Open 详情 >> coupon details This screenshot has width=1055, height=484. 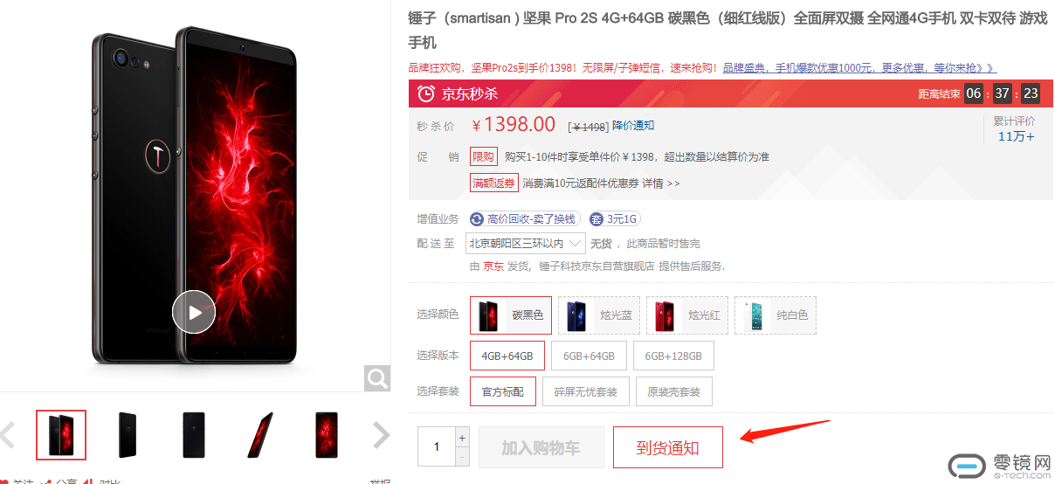(661, 183)
